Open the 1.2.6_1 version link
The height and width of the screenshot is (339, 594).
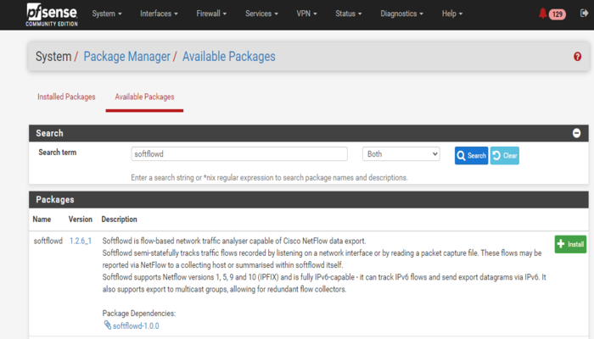(x=81, y=241)
